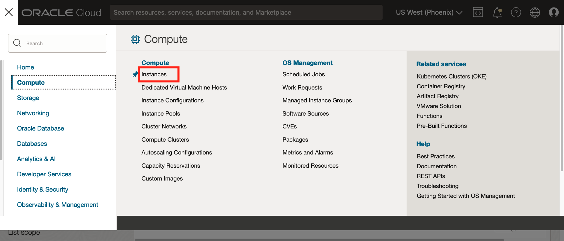Open Kubernetes Clusters (OKE)
This screenshot has width=564, height=241.
point(452,76)
